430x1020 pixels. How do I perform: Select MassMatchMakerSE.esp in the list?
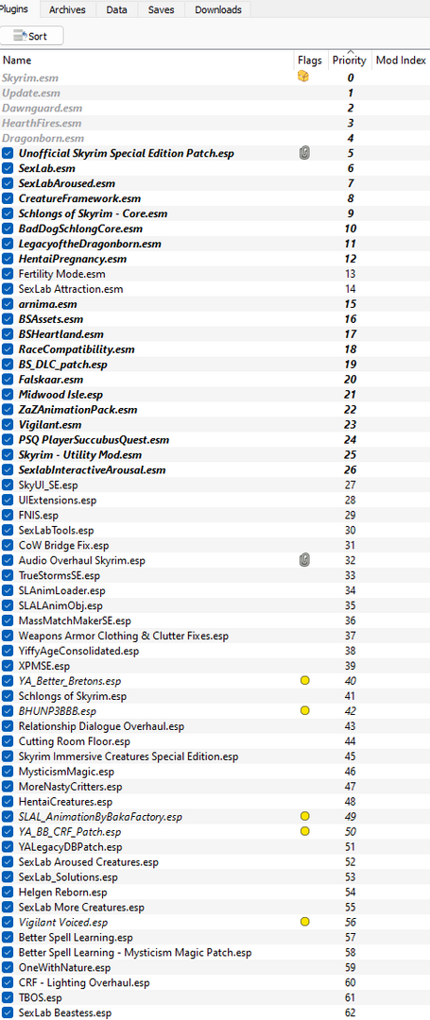[x=215, y=620]
